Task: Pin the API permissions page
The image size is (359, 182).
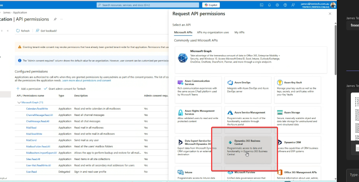Action: pyautogui.click(x=55, y=19)
